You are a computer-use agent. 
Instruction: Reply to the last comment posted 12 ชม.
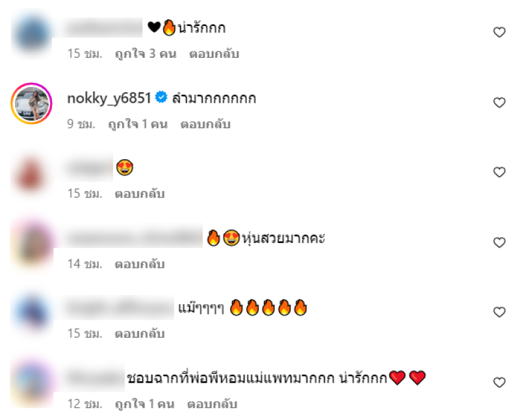[x=212, y=404]
